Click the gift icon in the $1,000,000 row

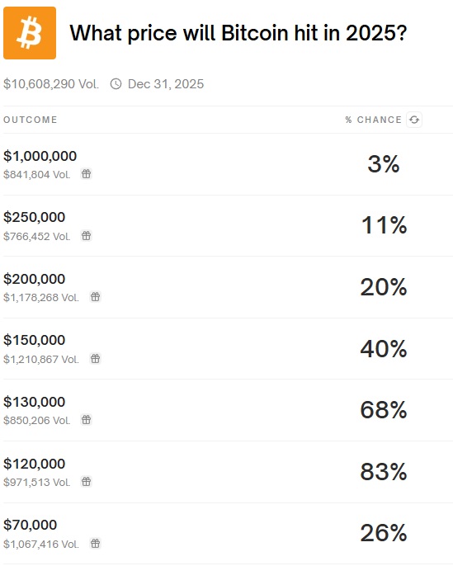pyautogui.click(x=87, y=174)
